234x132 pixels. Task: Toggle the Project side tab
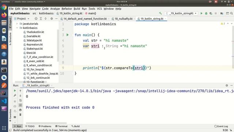[10, 23]
